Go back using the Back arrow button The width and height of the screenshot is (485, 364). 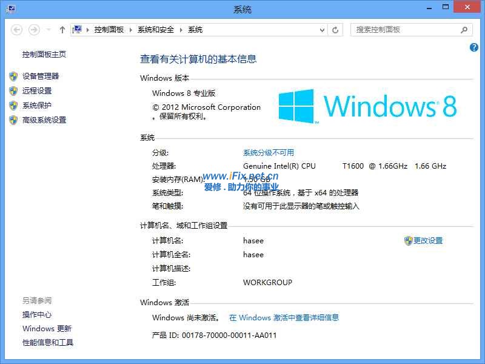pos(17,30)
